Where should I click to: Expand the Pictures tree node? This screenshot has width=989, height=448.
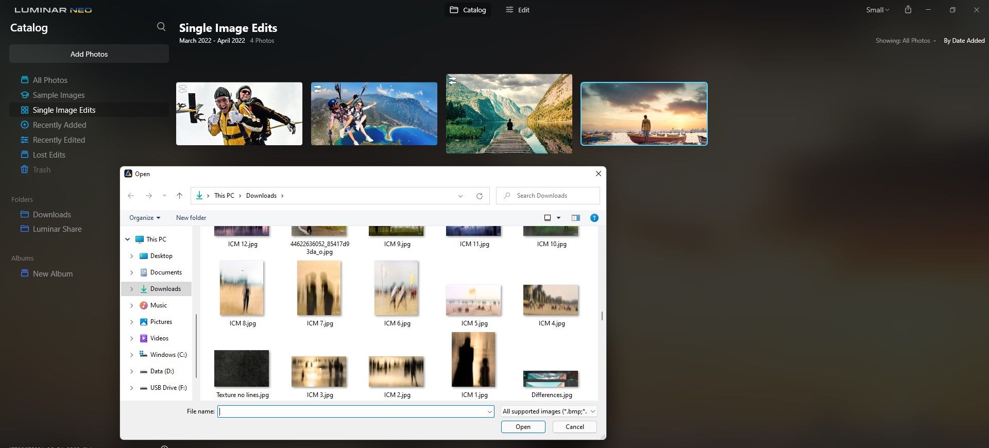[x=131, y=322]
